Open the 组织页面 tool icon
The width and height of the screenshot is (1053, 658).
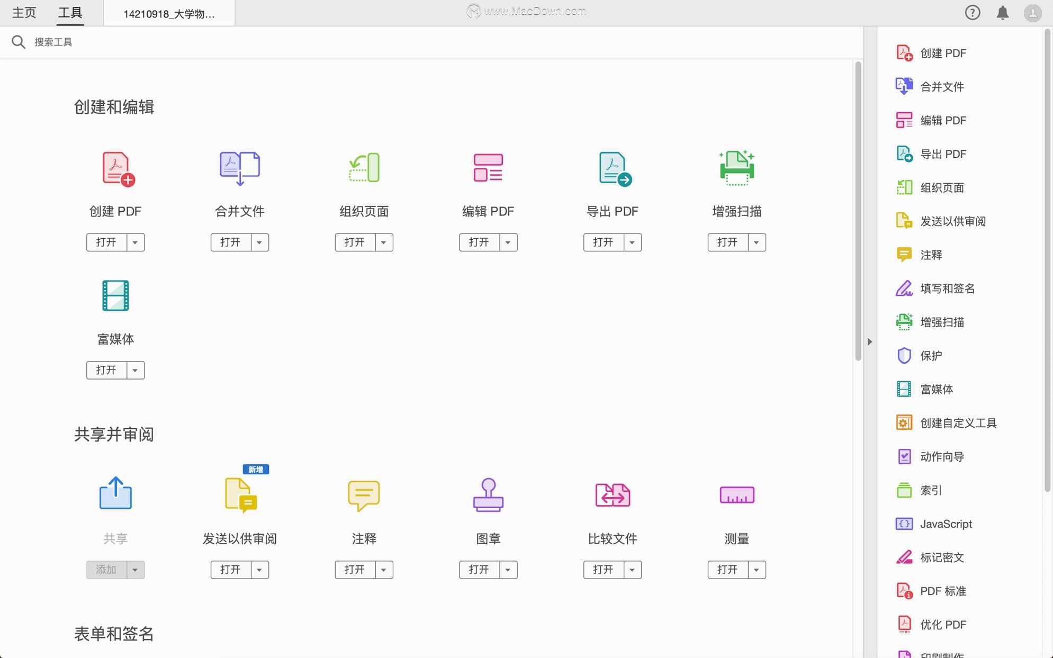364,168
